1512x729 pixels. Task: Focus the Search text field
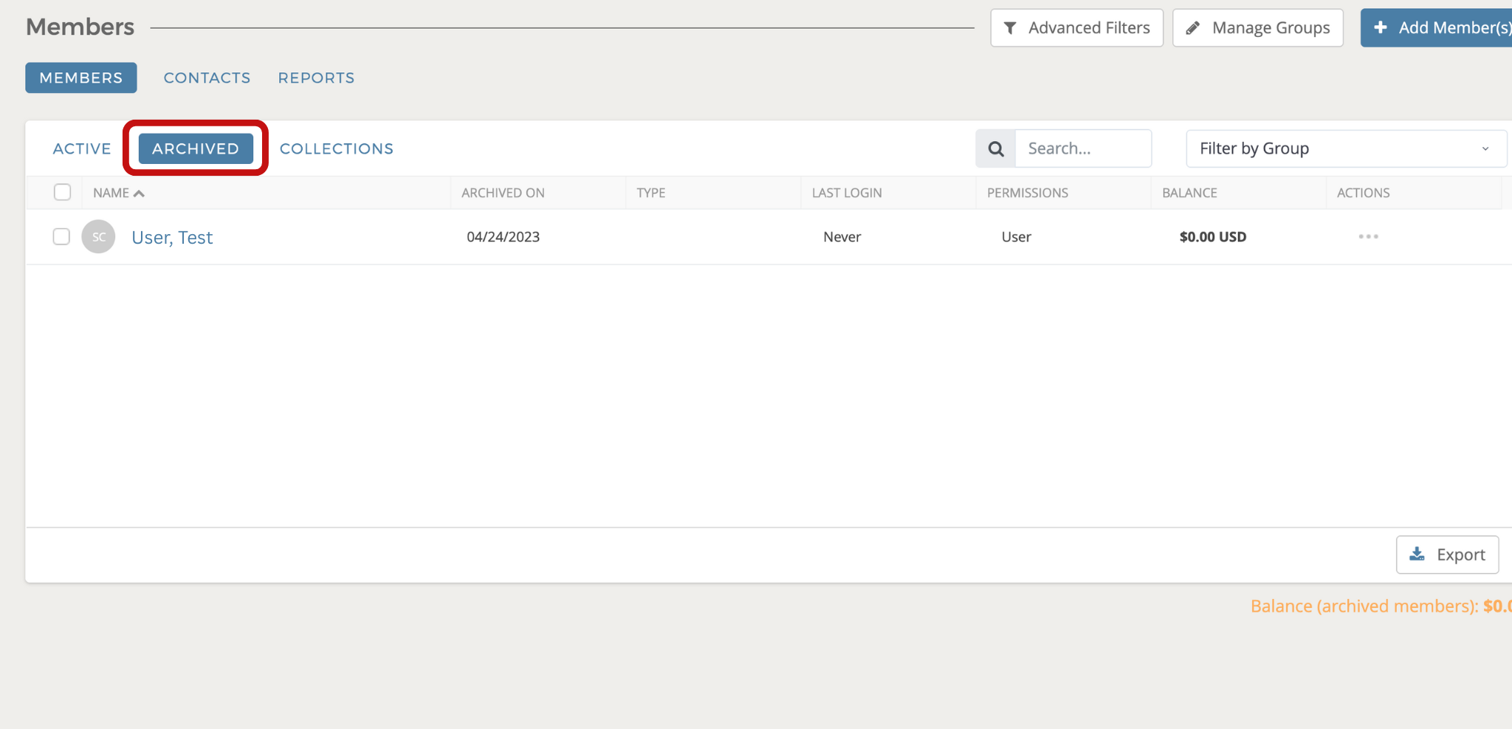[x=1082, y=148]
